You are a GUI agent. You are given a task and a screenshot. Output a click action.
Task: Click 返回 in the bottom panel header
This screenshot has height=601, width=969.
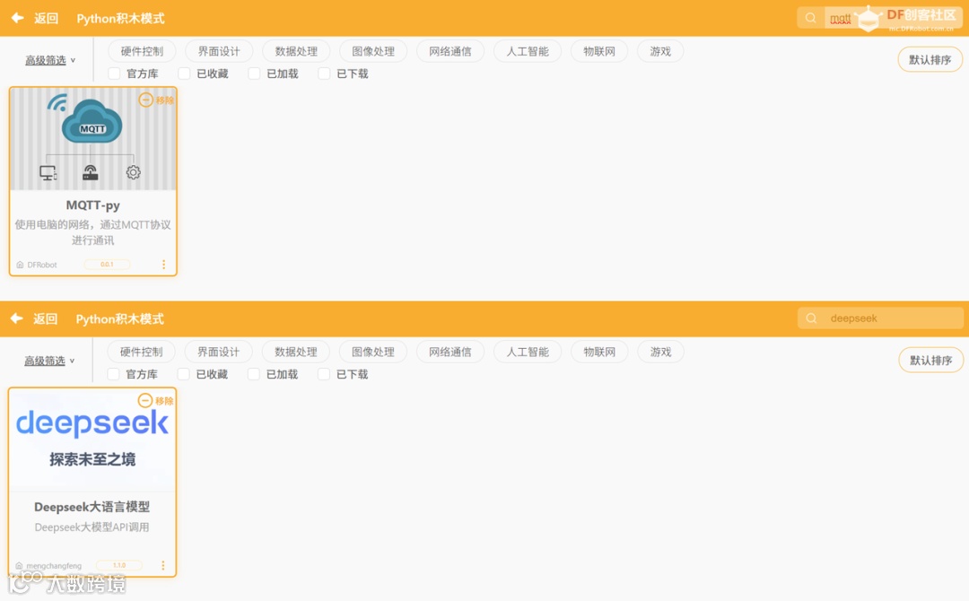(45, 318)
